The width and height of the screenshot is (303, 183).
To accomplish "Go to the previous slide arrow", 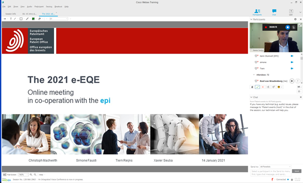I will [47, 18].
